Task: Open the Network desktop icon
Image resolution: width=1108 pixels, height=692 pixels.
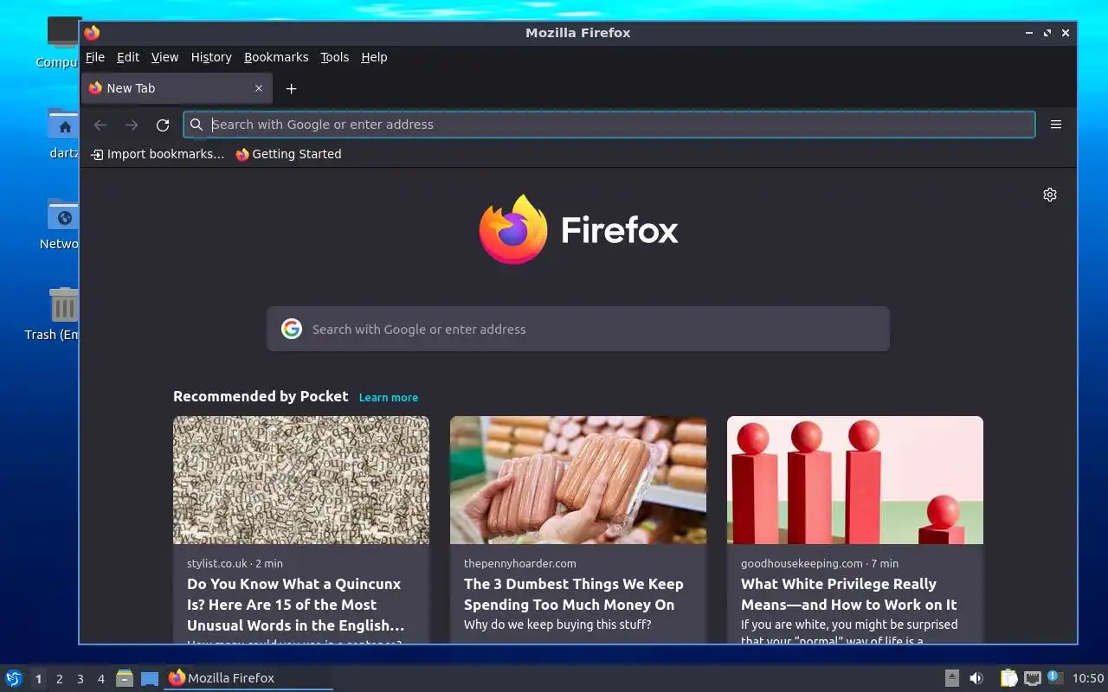Action: point(62,223)
